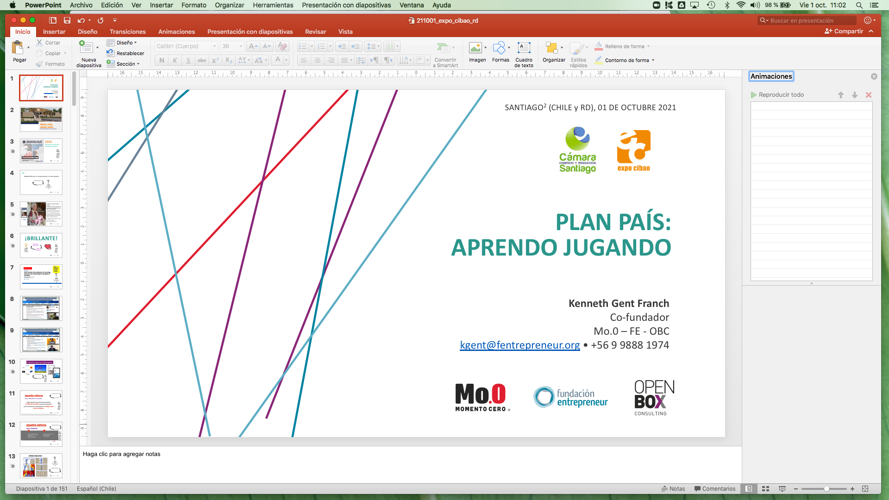Click the Formas shapes icon

pos(499,48)
